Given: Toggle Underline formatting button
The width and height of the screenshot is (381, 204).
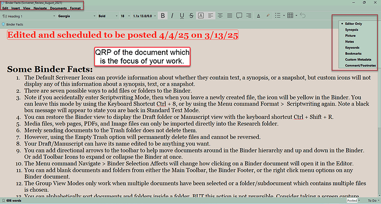Looking at the screenshot, I should 182,16.
